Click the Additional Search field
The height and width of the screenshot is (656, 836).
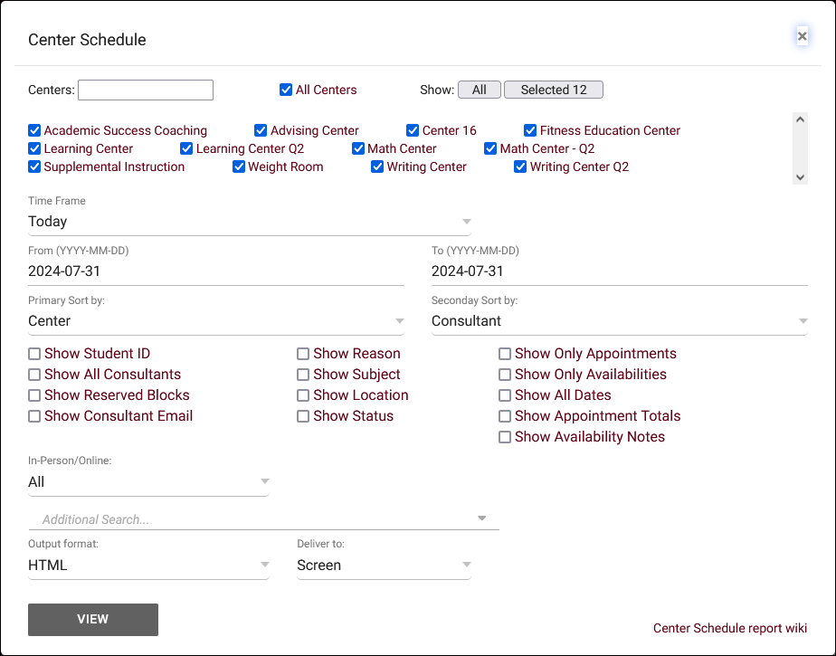[x=262, y=519]
